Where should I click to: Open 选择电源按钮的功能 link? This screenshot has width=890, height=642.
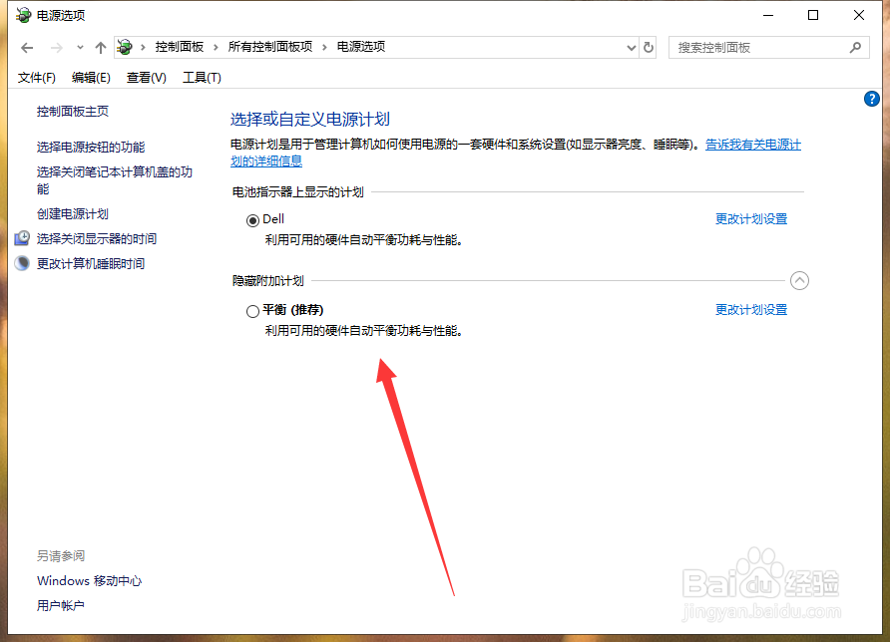point(91,147)
